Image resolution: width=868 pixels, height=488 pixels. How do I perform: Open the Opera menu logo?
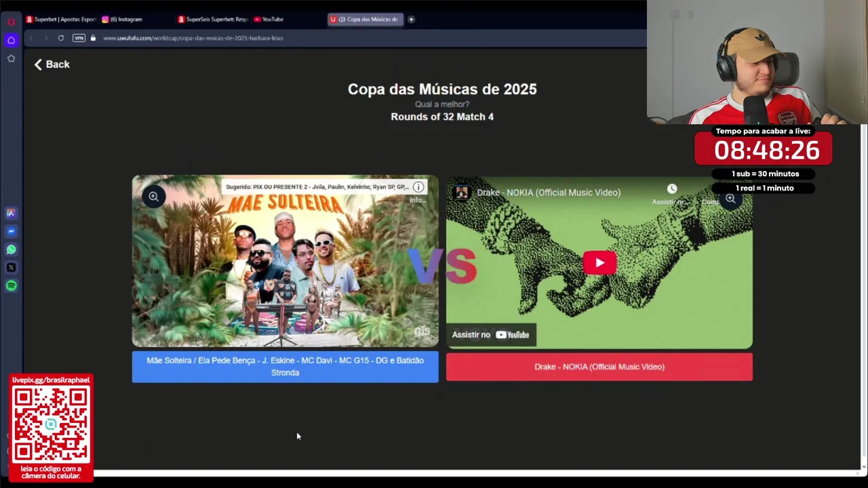[11, 22]
